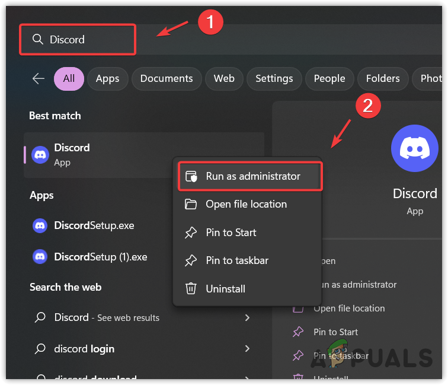
Task: Choose Uninstall in context menu
Action: 248,289
